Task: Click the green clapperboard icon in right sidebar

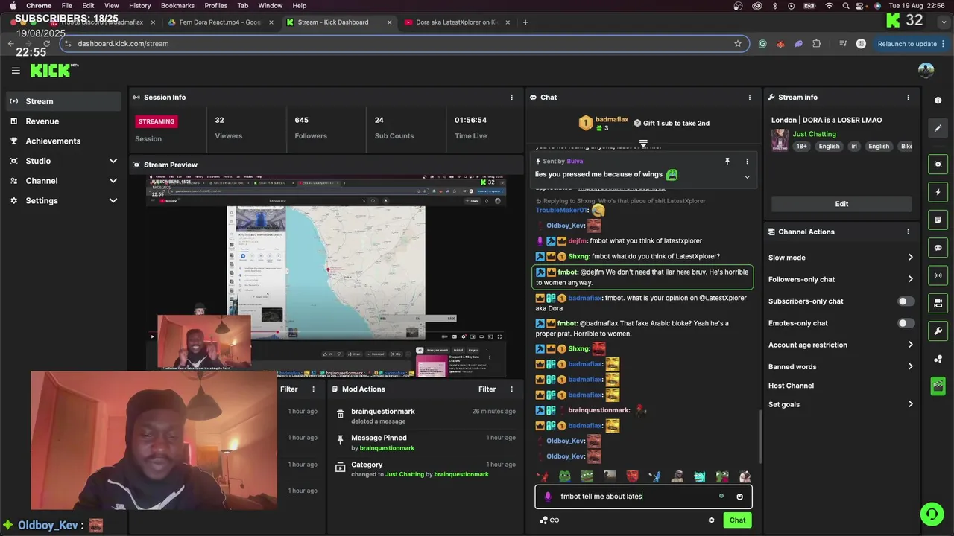Action: 938,386
